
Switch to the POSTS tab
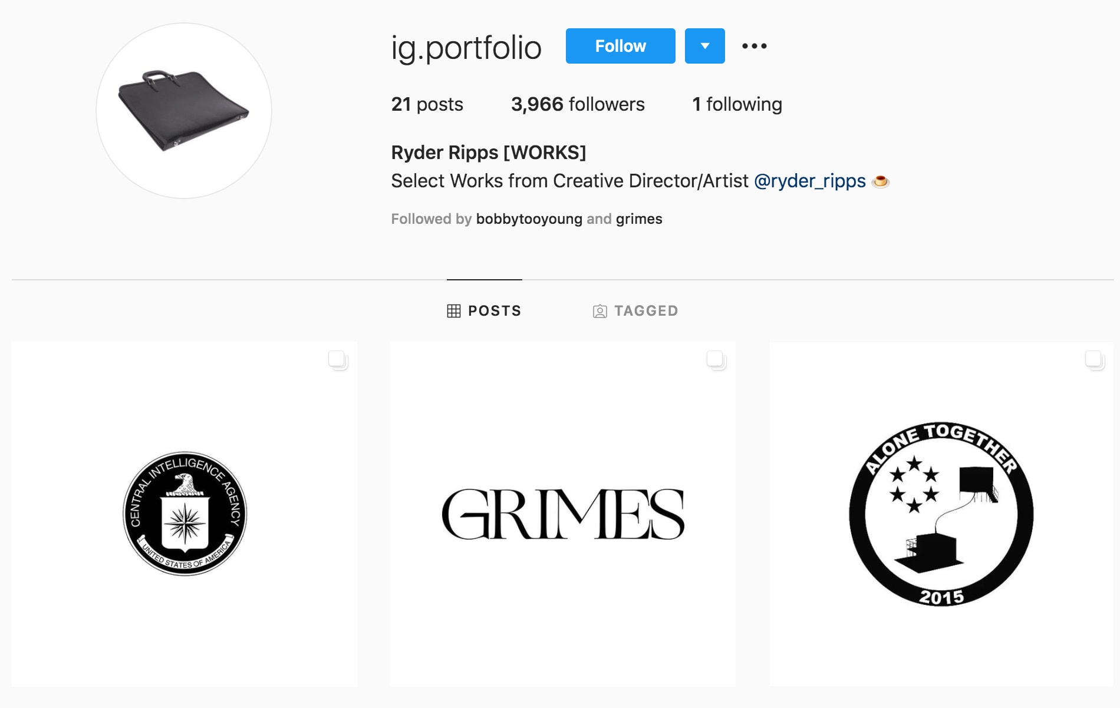tap(484, 310)
